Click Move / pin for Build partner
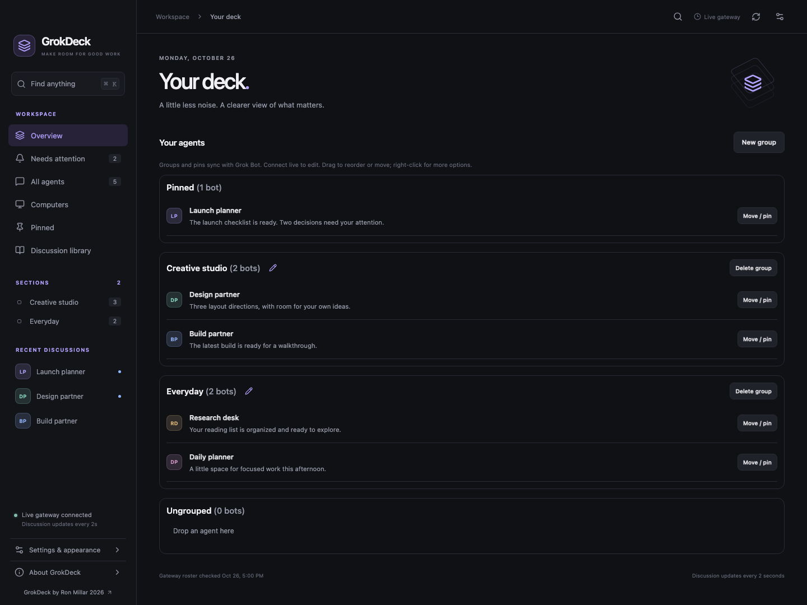The width and height of the screenshot is (807, 605). (757, 339)
